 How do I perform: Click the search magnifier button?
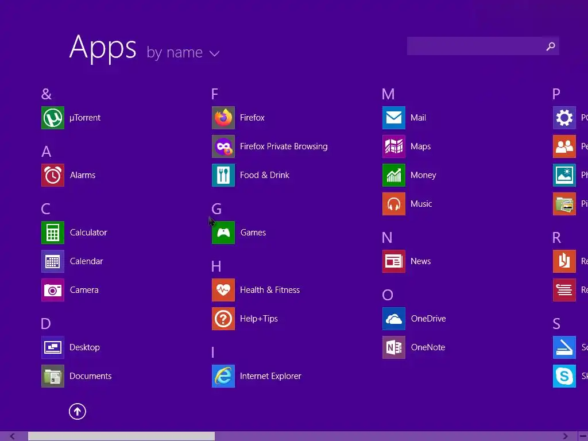(551, 46)
